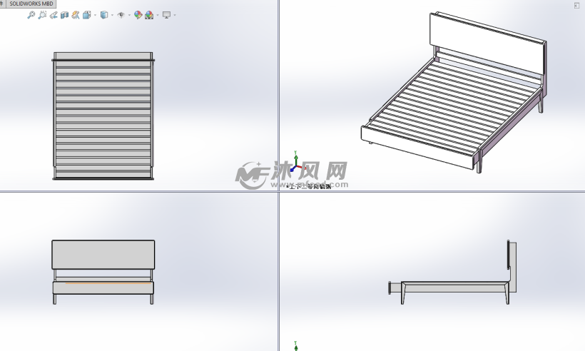Switch to the SOLIDWORKS MBD tab
Image resolution: width=585 pixels, height=351 pixels.
tap(31, 4)
